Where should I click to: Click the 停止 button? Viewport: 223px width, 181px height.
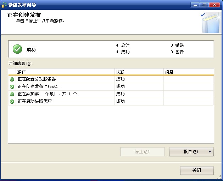(x=143, y=152)
